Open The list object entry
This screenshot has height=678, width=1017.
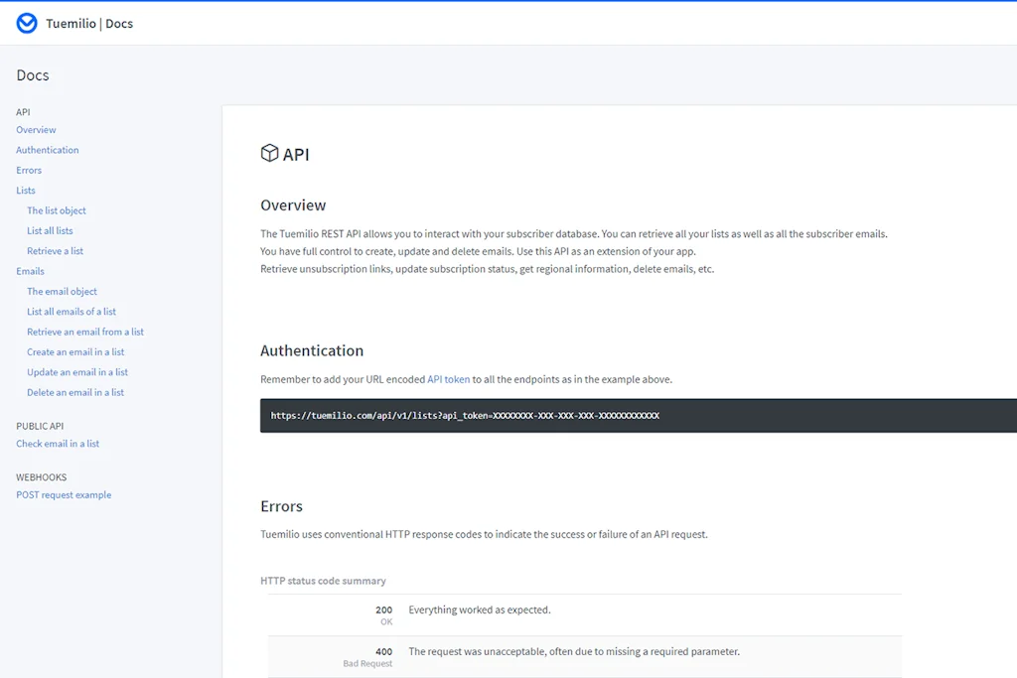[x=57, y=210]
